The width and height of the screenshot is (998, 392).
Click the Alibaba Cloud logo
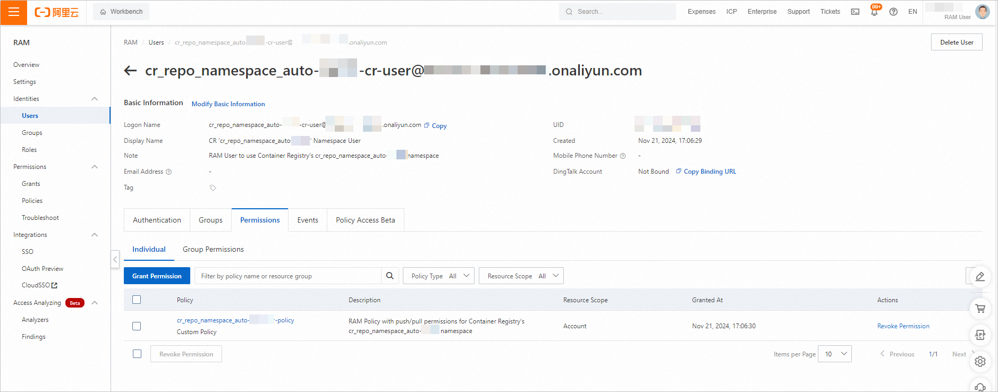(x=56, y=12)
